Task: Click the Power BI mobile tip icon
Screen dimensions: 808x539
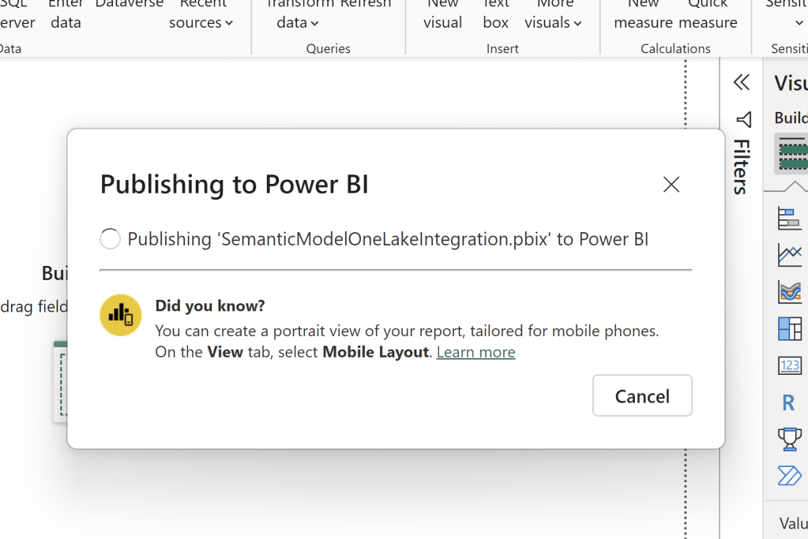Action: pyautogui.click(x=121, y=315)
